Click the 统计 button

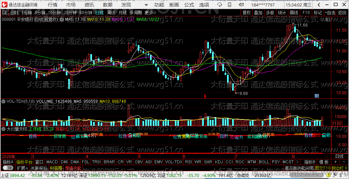point(282,13)
